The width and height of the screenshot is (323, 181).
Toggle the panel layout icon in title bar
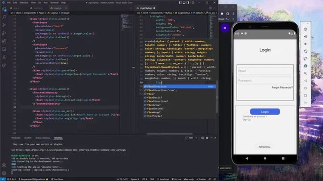coord(184,3)
